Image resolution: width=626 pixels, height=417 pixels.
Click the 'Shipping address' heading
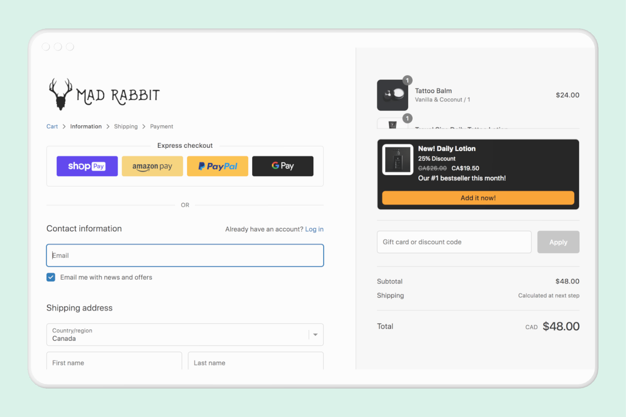point(80,308)
